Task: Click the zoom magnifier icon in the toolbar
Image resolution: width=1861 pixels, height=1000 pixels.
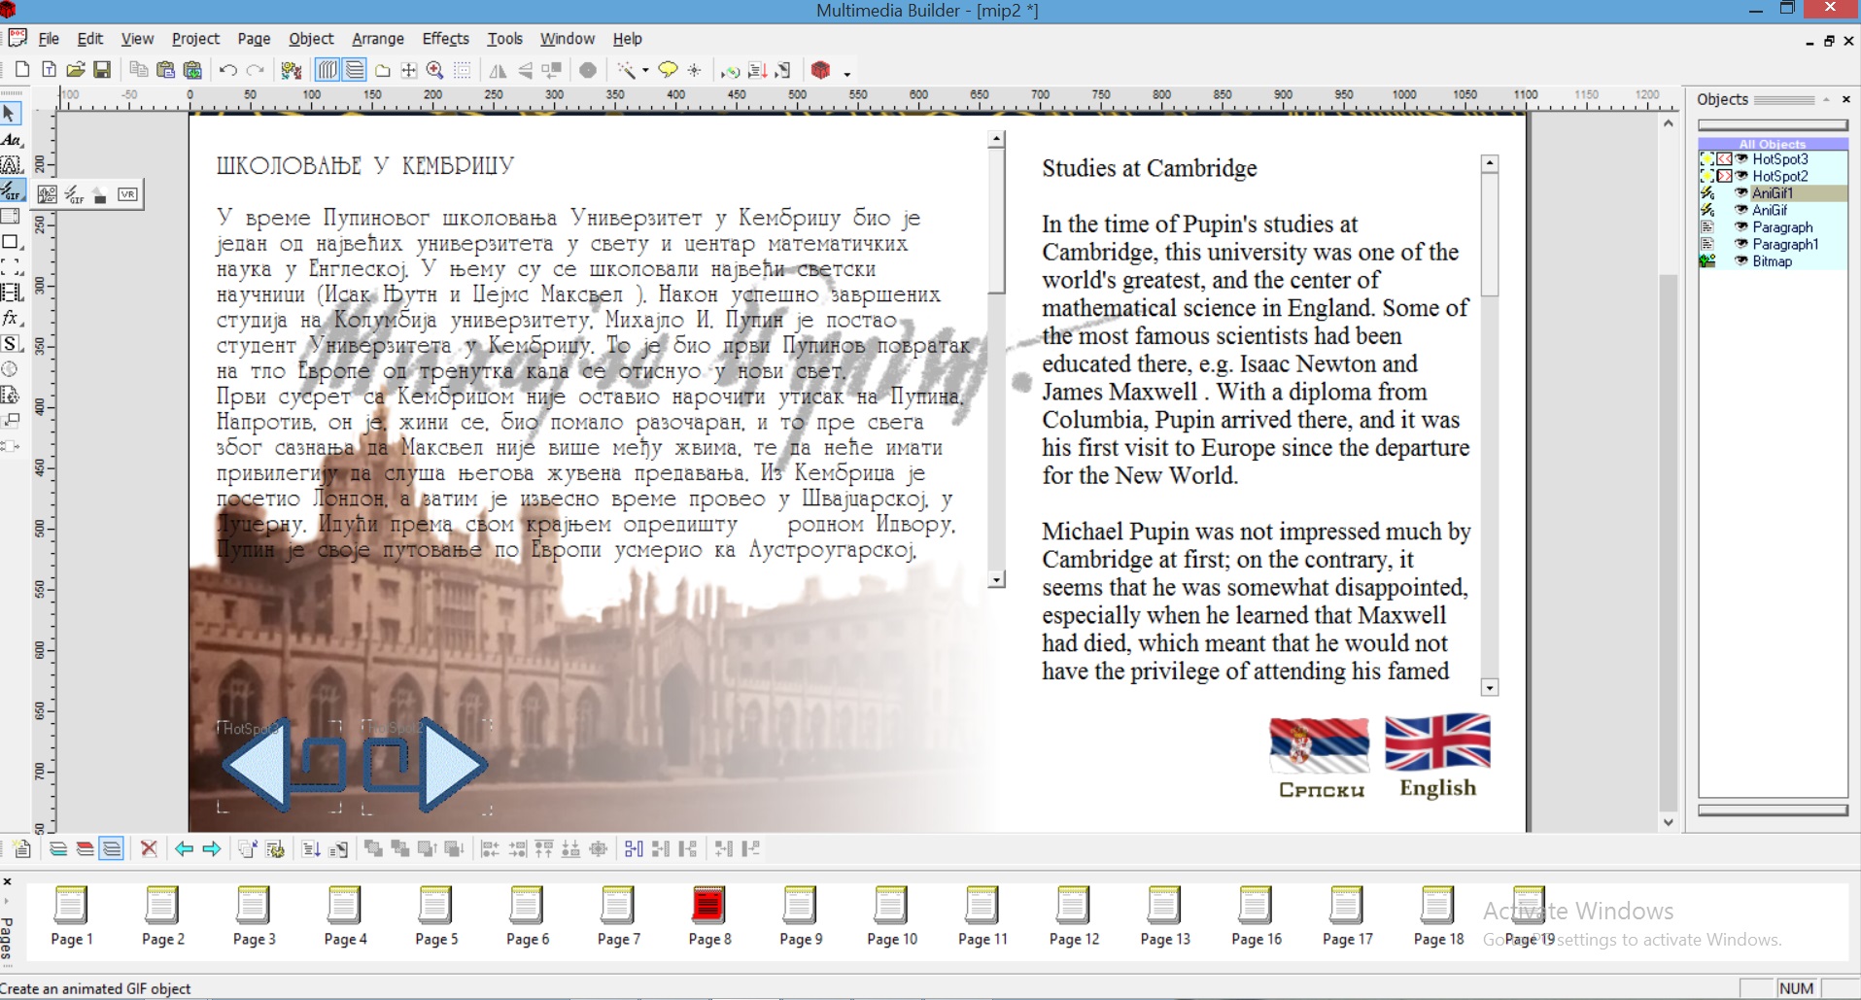Action: pyautogui.click(x=435, y=70)
